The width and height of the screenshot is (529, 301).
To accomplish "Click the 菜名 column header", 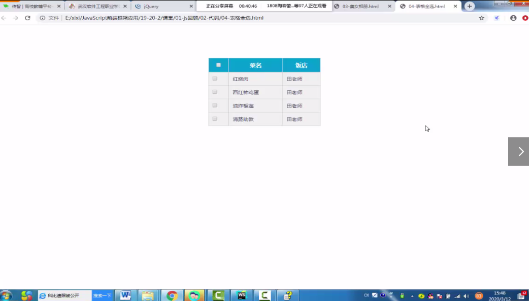I will click(x=255, y=65).
